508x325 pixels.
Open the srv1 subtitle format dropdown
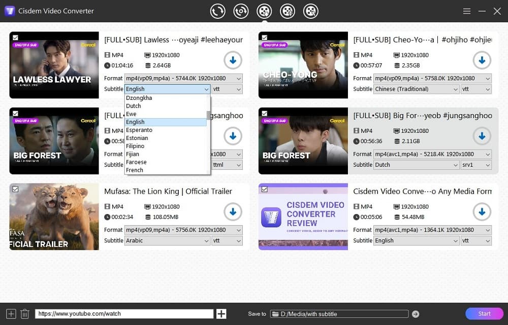pyautogui.click(x=477, y=165)
